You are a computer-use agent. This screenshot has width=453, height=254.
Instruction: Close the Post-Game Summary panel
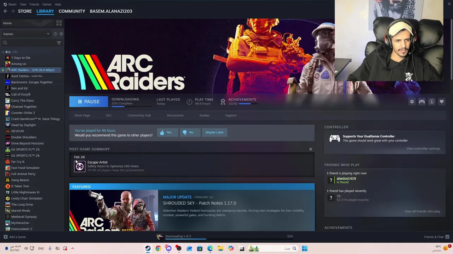311,149
